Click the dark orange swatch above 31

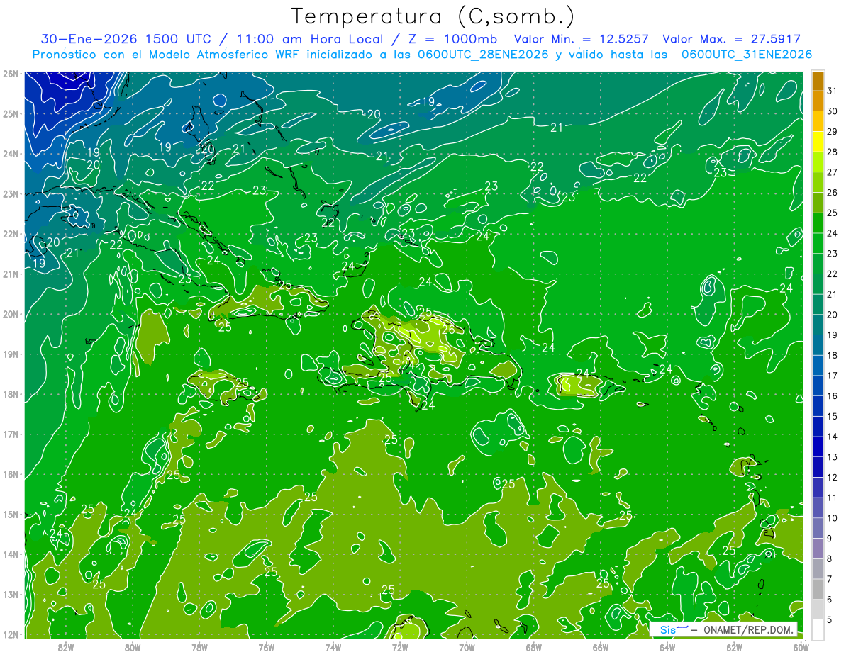click(x=818, y=82)
